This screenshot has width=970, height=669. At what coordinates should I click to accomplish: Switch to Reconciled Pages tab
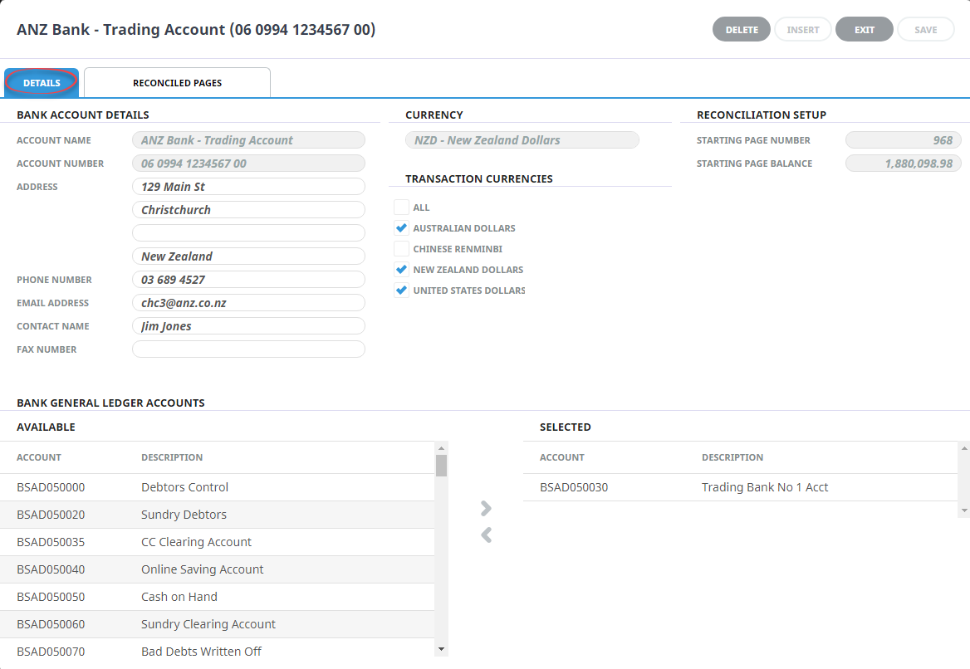[x=177, y=83]
